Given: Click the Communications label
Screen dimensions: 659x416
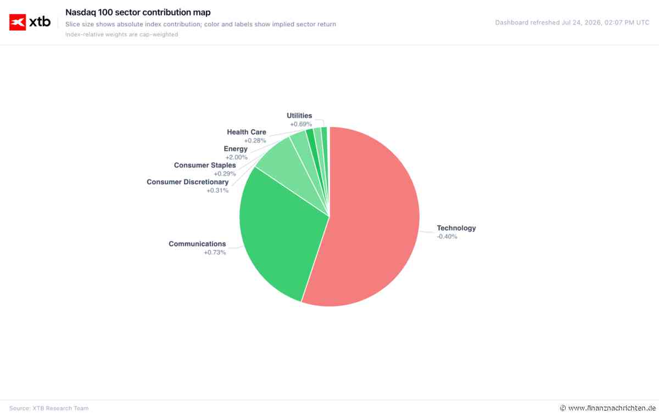Looking at the screenshot, I should (x=197, y=244).
